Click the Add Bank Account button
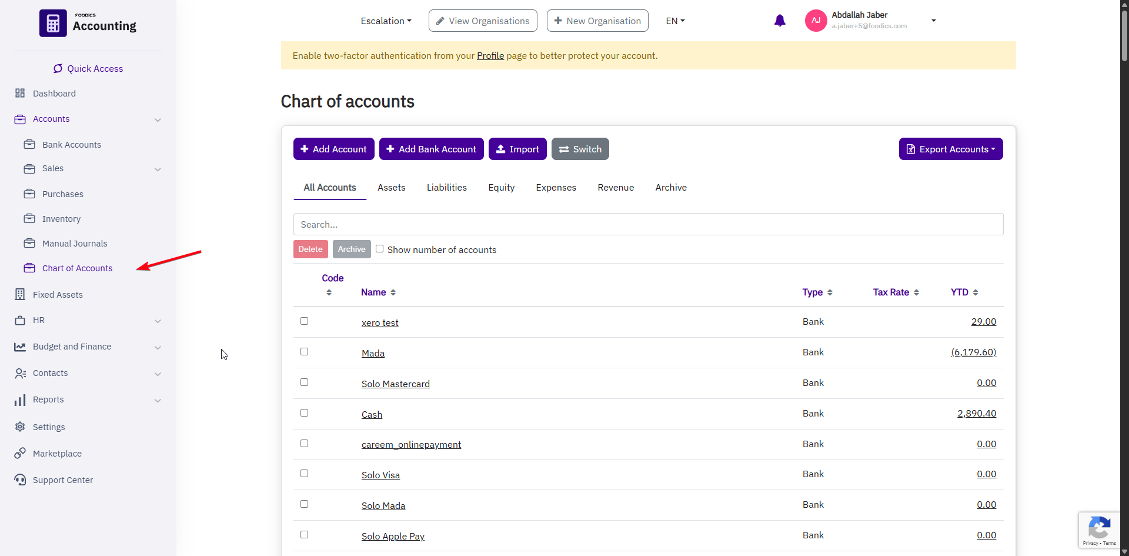This screenshot has height=556, width=1129. click(x=431, y=149)
